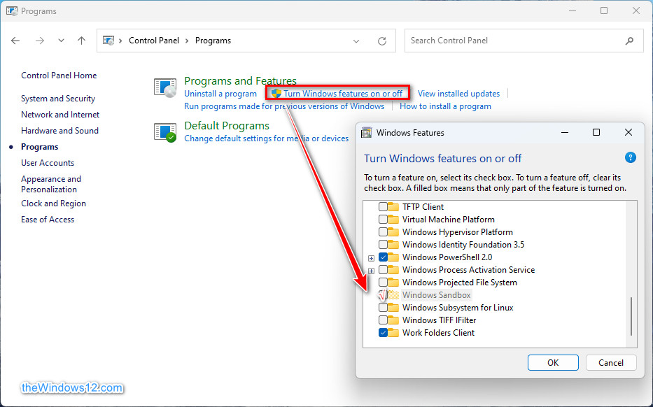
Task: Open System and Security category
Action: pos(58,99)
